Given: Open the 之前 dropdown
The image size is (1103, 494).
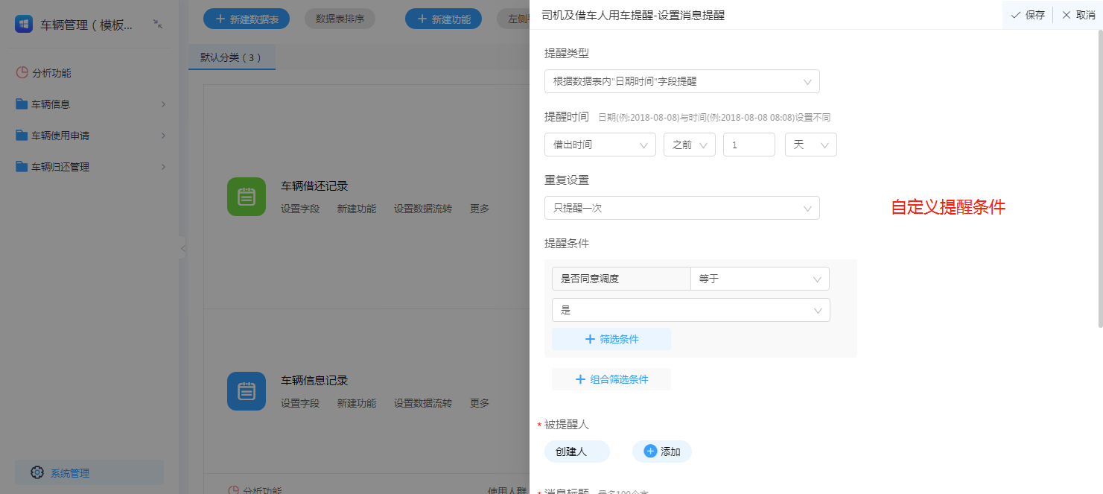Looking at the screenshot, I should tap(690, 145).
